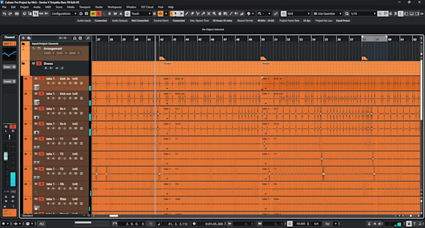Screen dimensions: 425x228
Task: Click the Sends section in Channel inspector
Action: click(9, 81)
